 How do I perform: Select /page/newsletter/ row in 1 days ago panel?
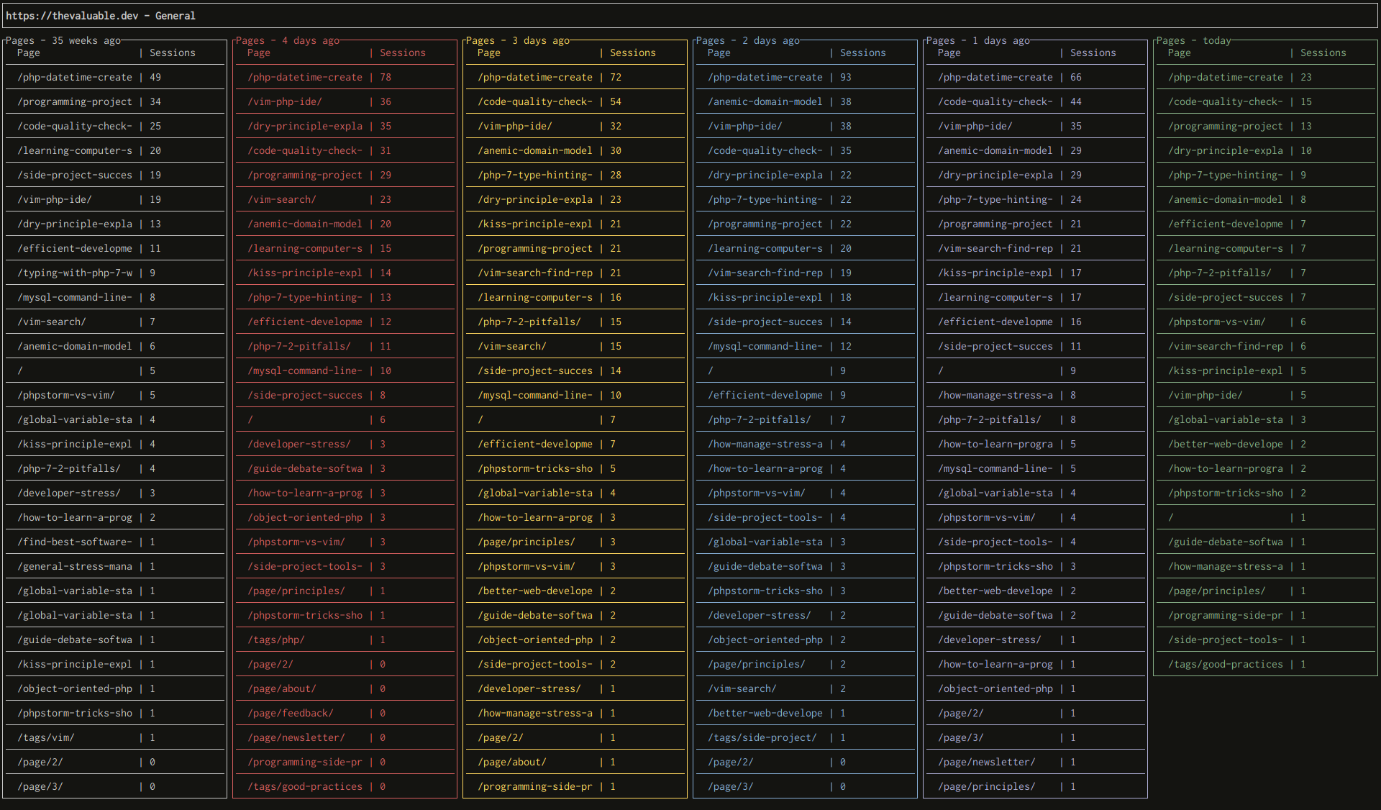point(987,762)
